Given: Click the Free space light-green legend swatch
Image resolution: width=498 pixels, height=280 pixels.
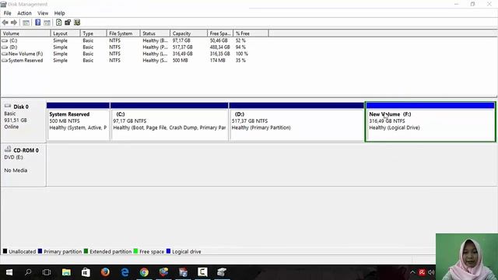Looking at the screenshot, I should 135,251.
